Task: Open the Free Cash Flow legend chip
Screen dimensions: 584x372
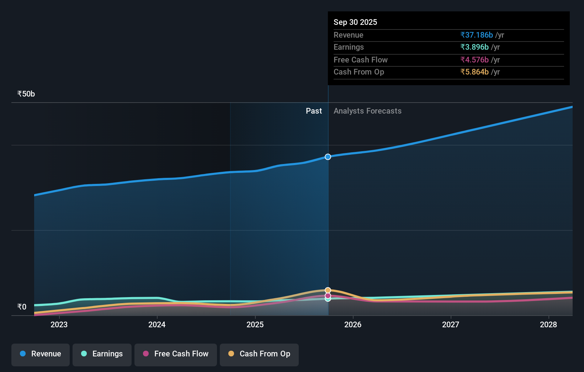Action: click(x=175, y=355)
